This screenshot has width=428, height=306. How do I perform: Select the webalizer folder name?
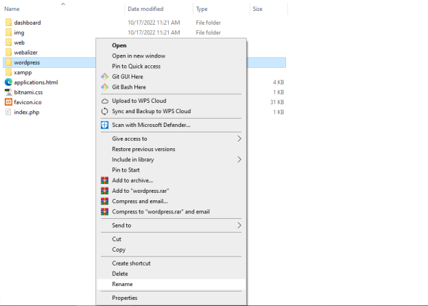25,52
